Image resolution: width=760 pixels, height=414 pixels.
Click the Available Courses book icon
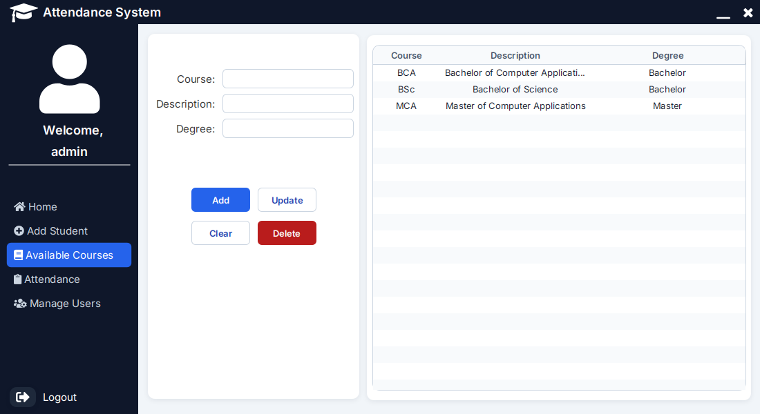point(18,255)
